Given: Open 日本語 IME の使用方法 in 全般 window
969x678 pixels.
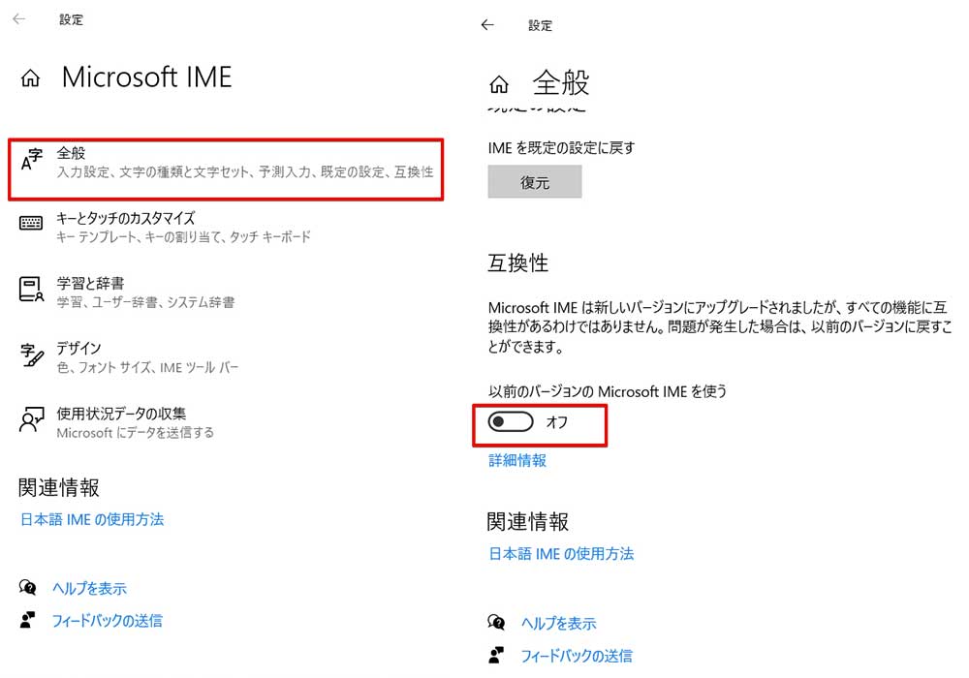Looking at the screenshot, I should point(561,553).
